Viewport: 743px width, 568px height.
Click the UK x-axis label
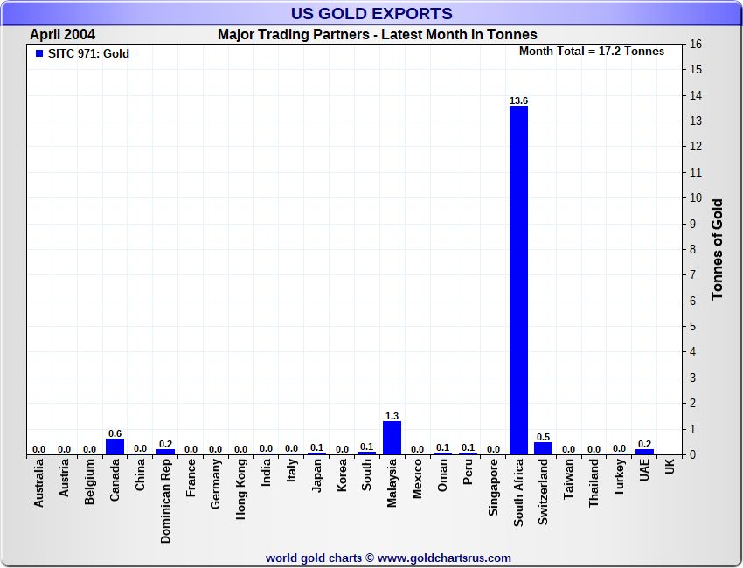click(x=670, y=468)
